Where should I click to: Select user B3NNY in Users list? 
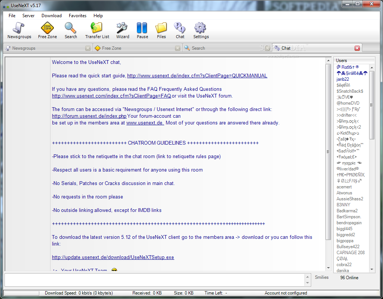(343, 205)
